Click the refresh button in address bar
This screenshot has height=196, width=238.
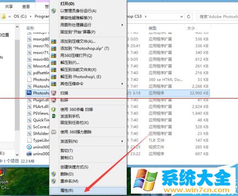tap(188, 17)
